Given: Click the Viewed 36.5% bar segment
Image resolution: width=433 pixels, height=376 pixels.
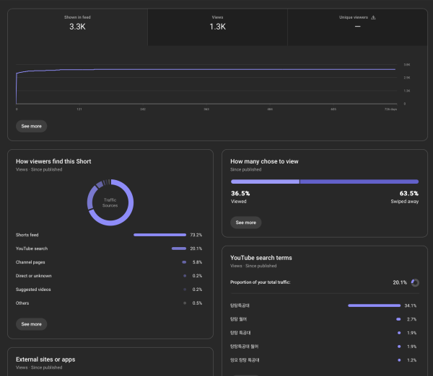Looking at the screenshot, I should pyautogui.click(x=264, y=182).
